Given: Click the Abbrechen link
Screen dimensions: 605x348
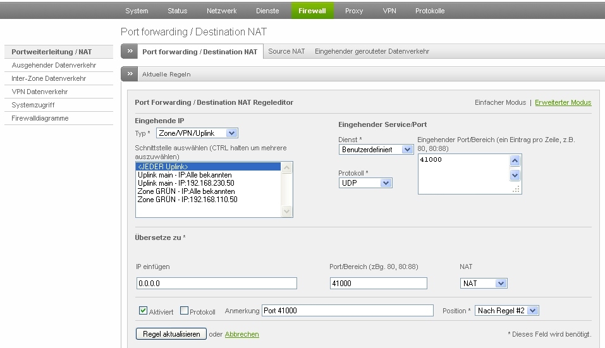Looking at the screenshot, I should coord(241,334).
